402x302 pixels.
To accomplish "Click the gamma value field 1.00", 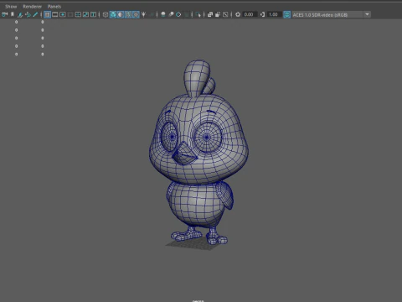I will point(274,14).
